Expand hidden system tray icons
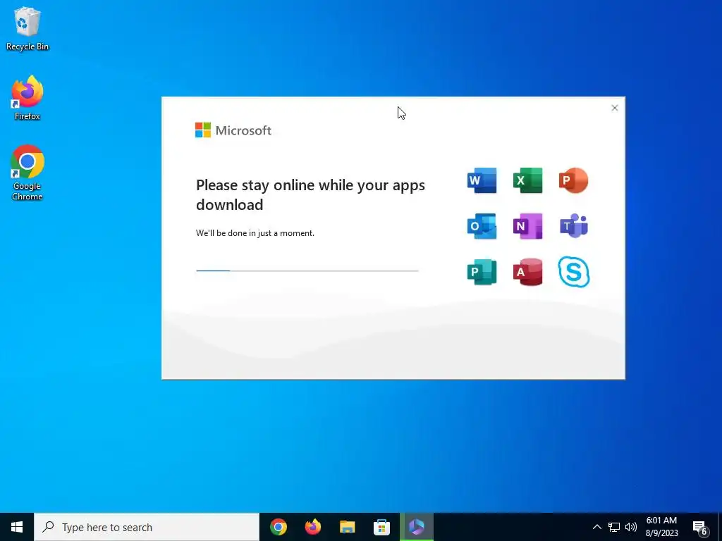Viewport: 722px width, 541px height. pyautogui.click(x=596, y=527)
